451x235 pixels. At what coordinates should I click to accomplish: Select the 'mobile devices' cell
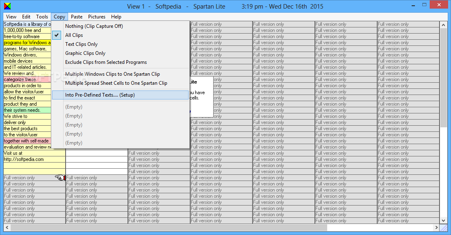[27, 61]
